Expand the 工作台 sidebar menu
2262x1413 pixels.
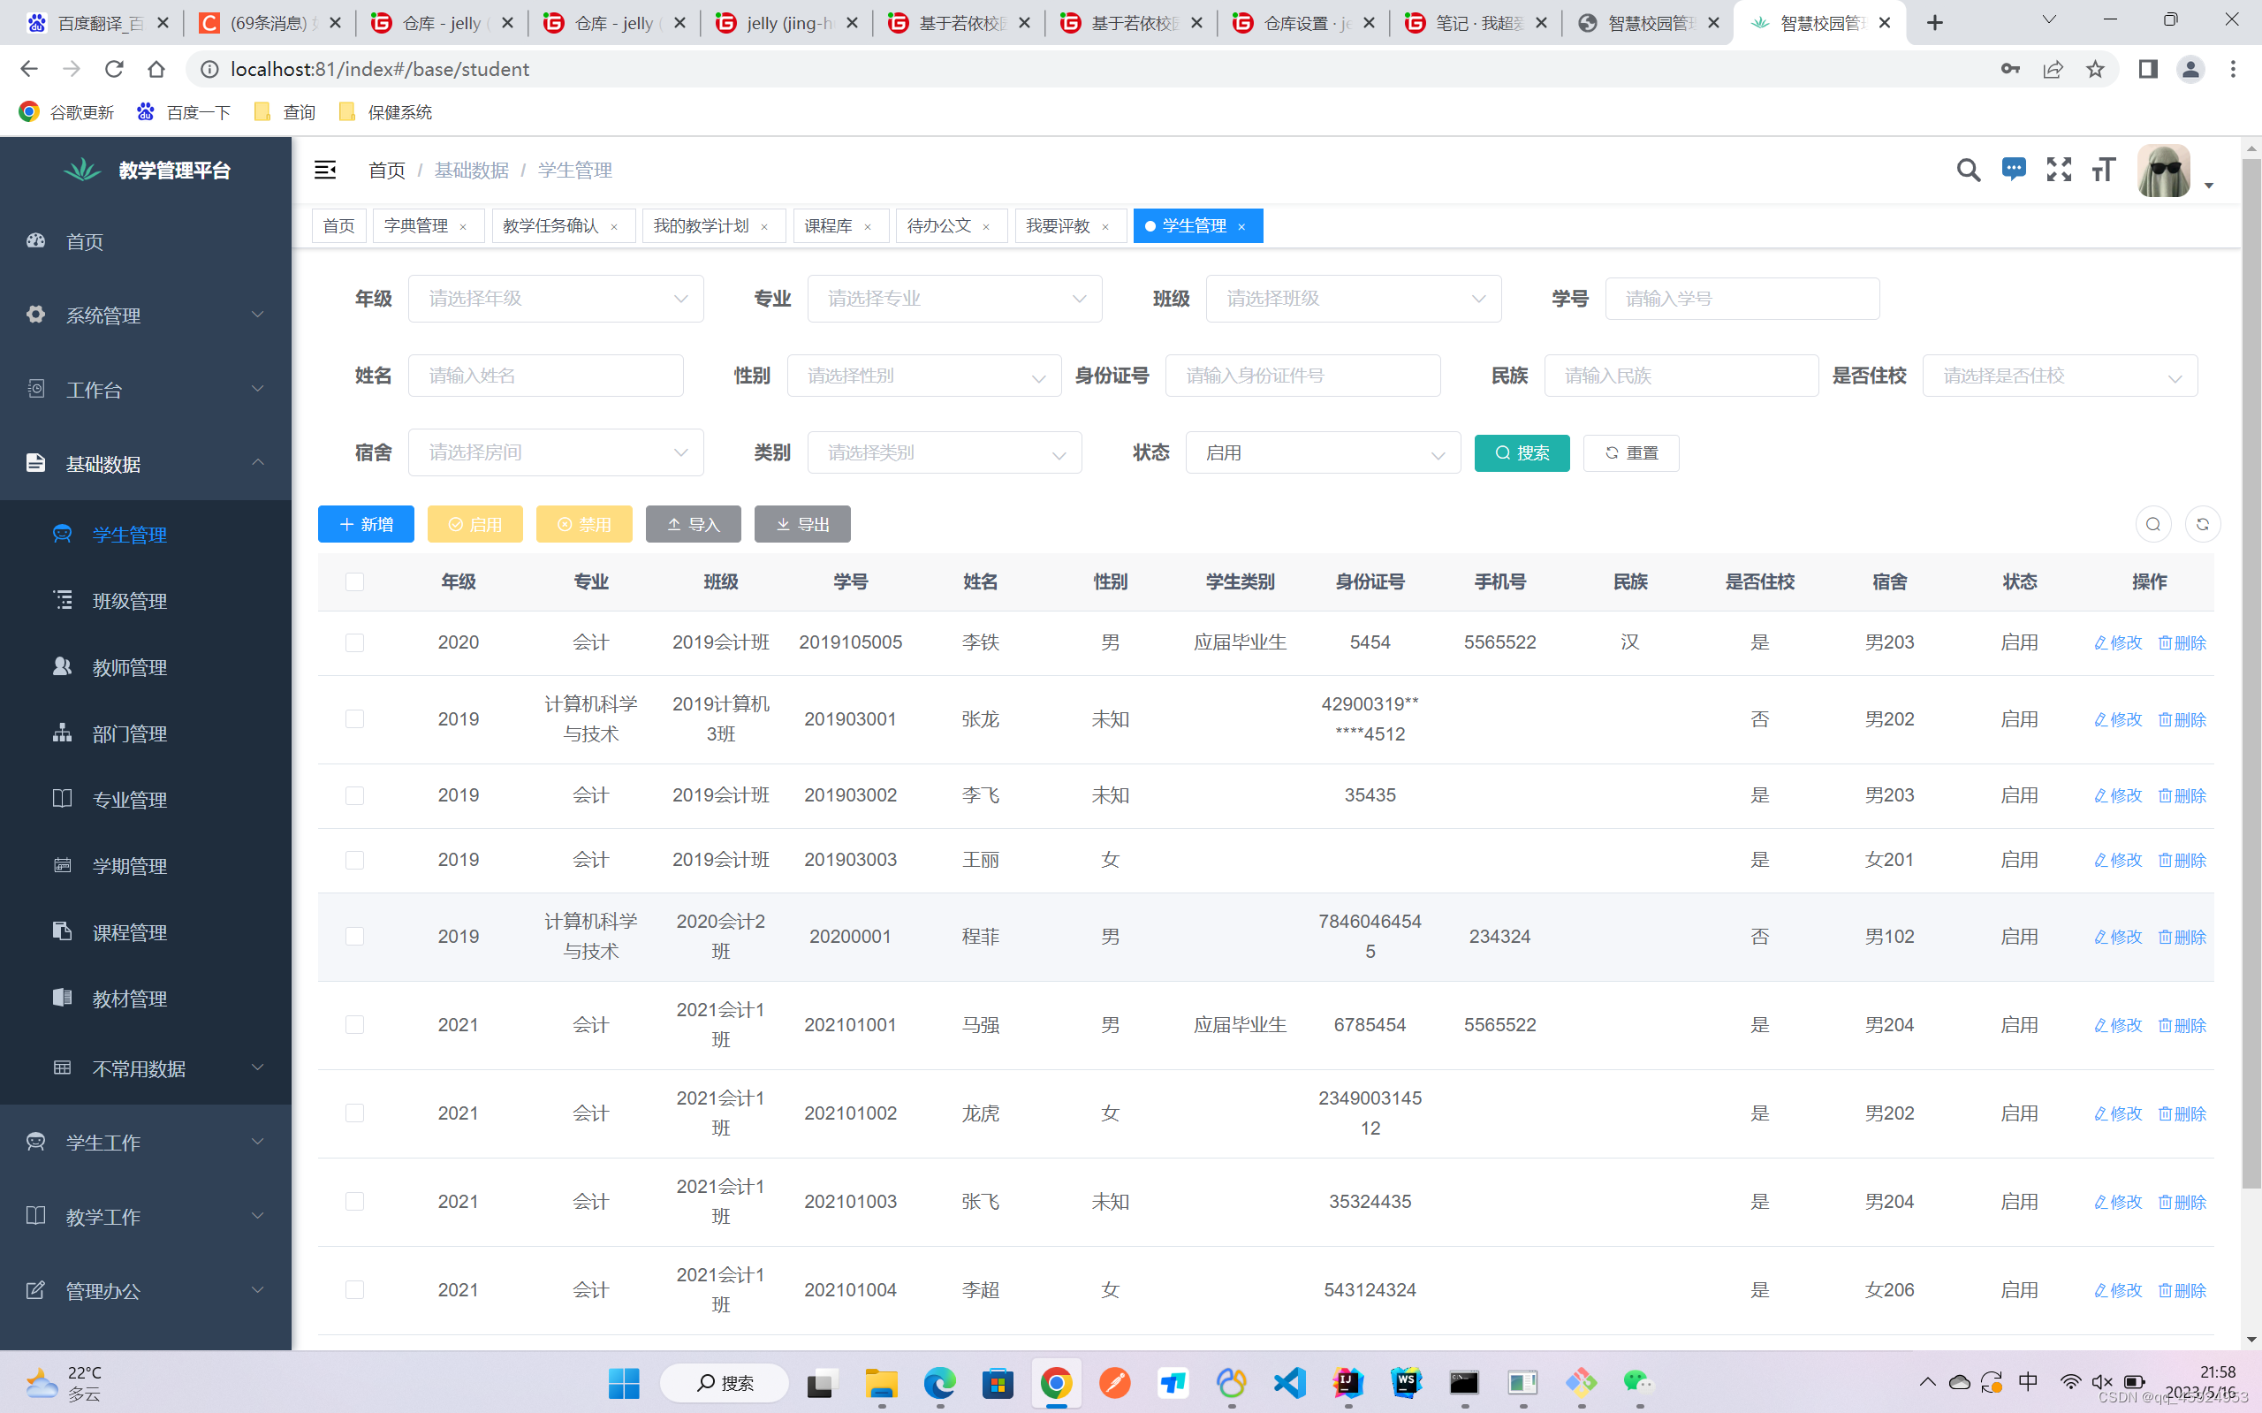tap(146, 390)
